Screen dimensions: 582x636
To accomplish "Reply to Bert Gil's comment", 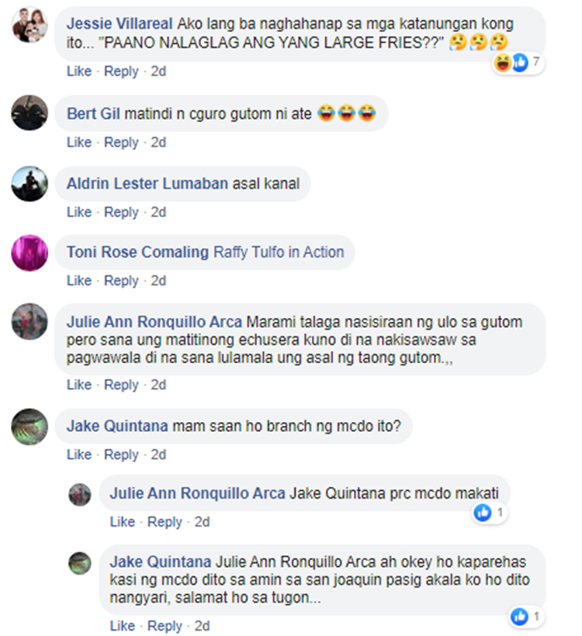I will point(121,143).
